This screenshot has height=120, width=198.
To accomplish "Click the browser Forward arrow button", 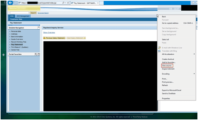I will pyautogui.click(x=15, y=3).
